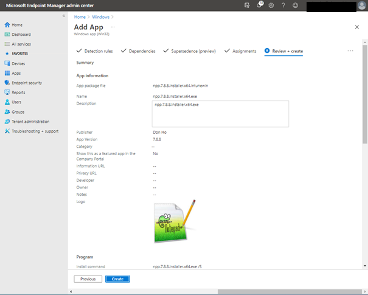Open the user account avatar
The image size is (368, 295).
point(362,5)
